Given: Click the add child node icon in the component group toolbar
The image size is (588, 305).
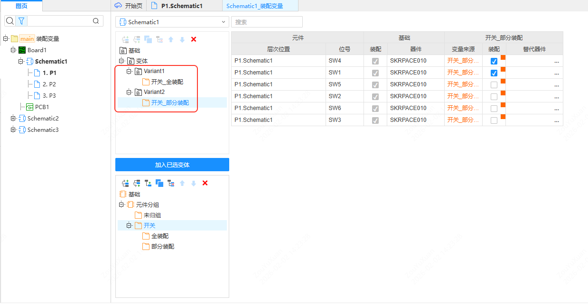Looking at the screenshot, I should pos(148,183).
